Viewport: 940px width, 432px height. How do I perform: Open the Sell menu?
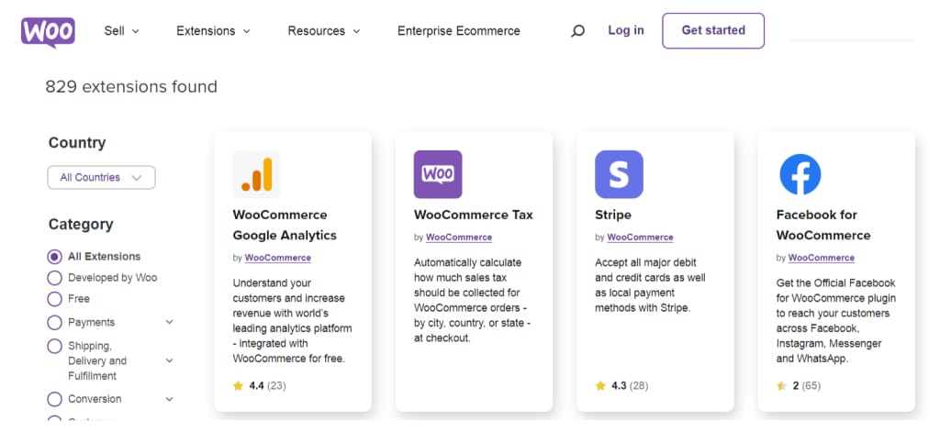[x=121, y=30]
